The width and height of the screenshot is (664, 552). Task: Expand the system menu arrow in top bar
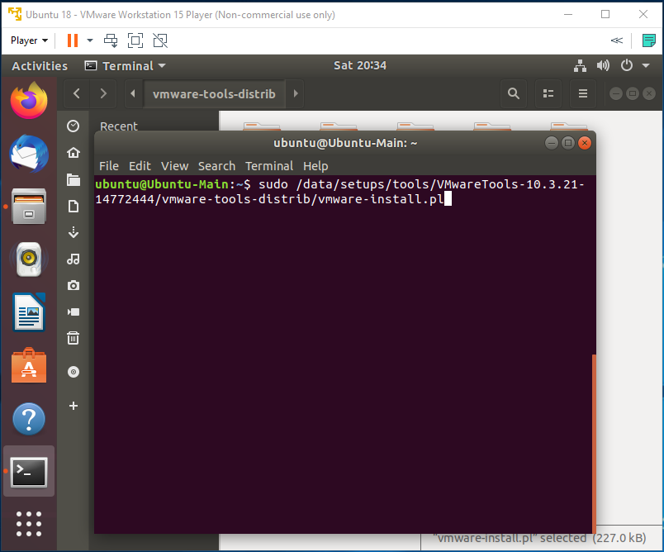coord(646,65)
